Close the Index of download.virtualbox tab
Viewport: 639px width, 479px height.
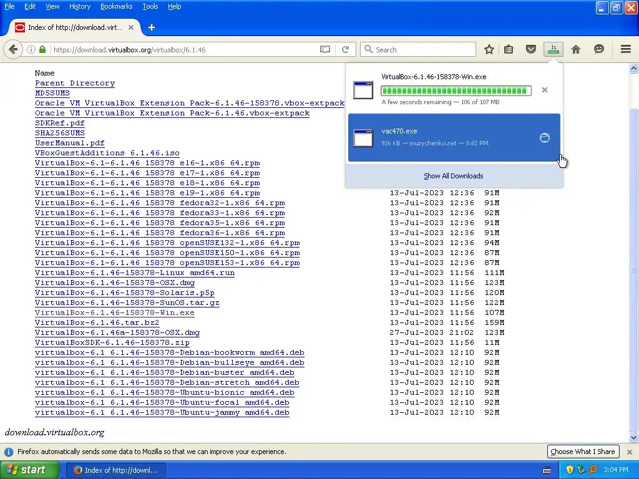click(x=131, y=27)
